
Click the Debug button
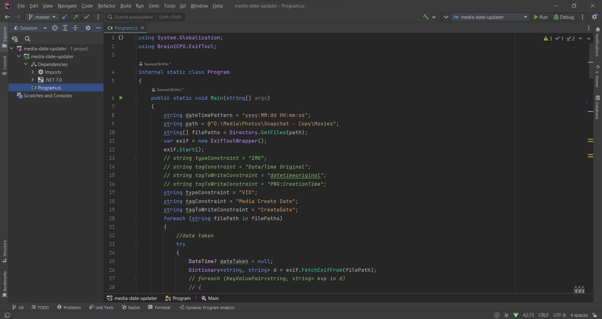pyautogui.click(x=564, y=17)
